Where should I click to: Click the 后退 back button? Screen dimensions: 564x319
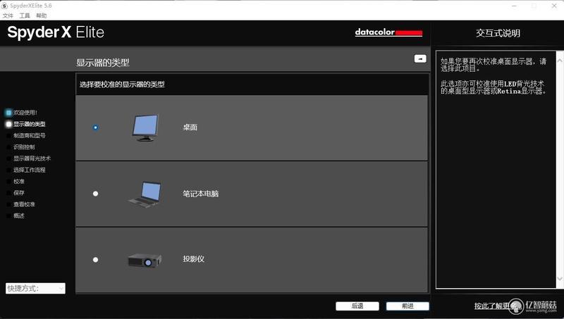click(x=357, y=306)
